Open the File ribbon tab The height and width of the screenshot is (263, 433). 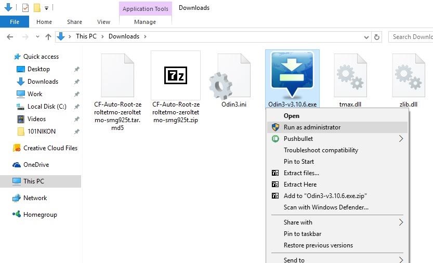[x=15, y=22]
